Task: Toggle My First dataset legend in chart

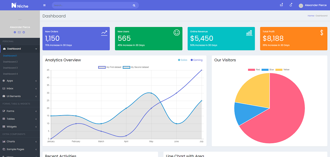Action: (107, 67)
